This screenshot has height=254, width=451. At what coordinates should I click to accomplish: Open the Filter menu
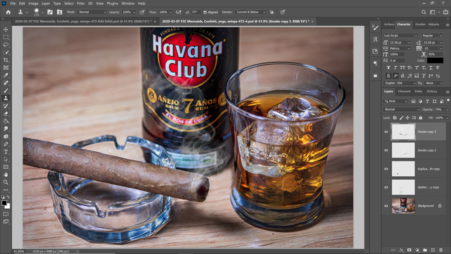pos(81,3)
